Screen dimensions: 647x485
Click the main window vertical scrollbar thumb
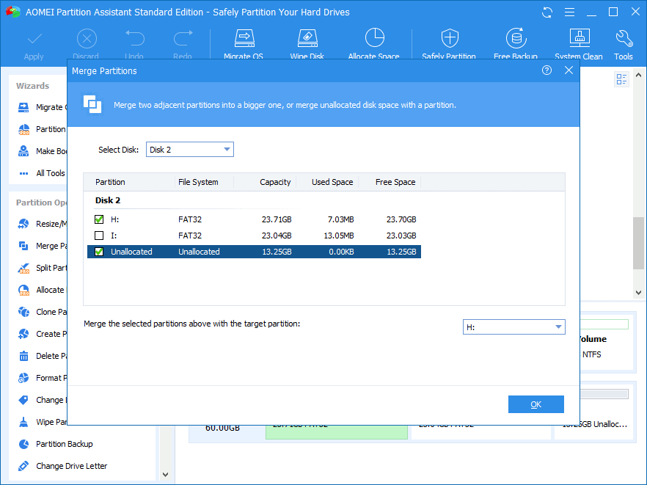pyautogui.click(x=638, y=243)
